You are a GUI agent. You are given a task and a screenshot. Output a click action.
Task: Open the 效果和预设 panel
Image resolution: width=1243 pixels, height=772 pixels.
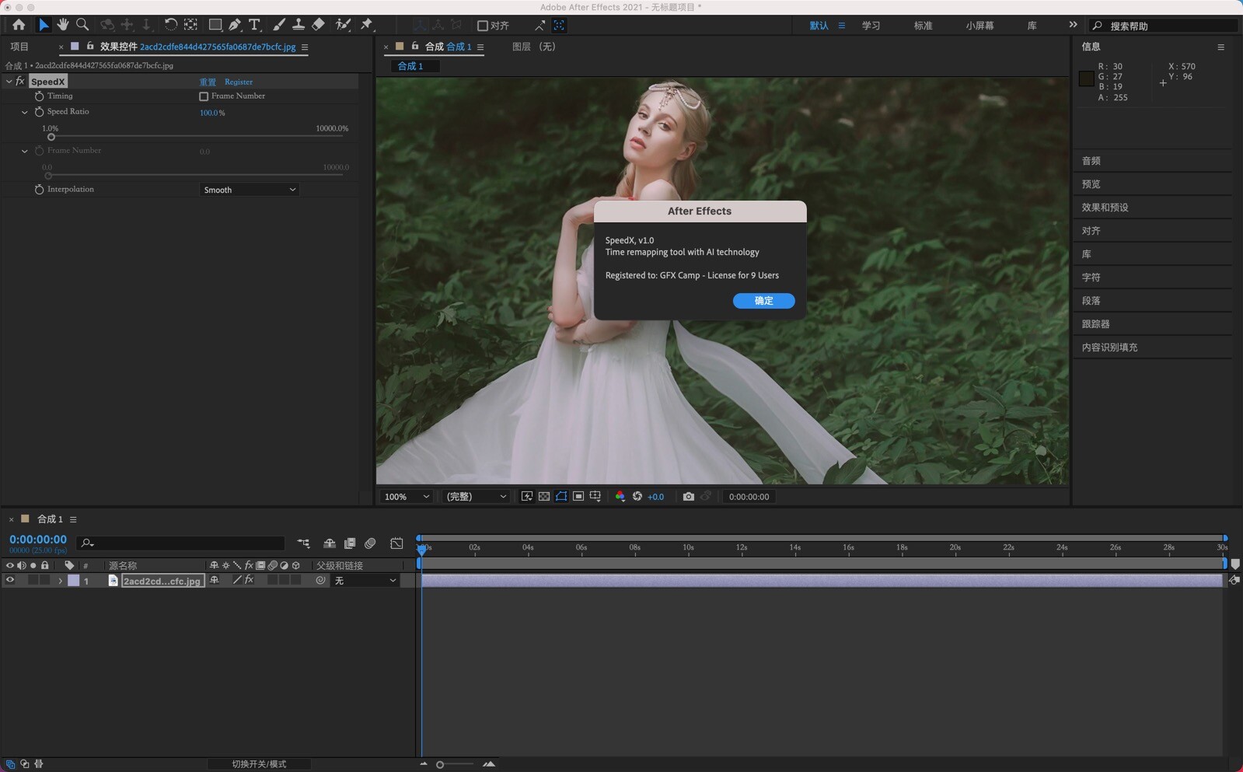coord(1105,208)
